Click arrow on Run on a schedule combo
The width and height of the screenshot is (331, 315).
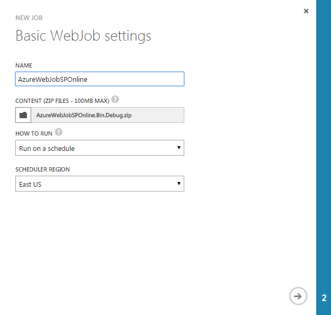coord(179,148)
